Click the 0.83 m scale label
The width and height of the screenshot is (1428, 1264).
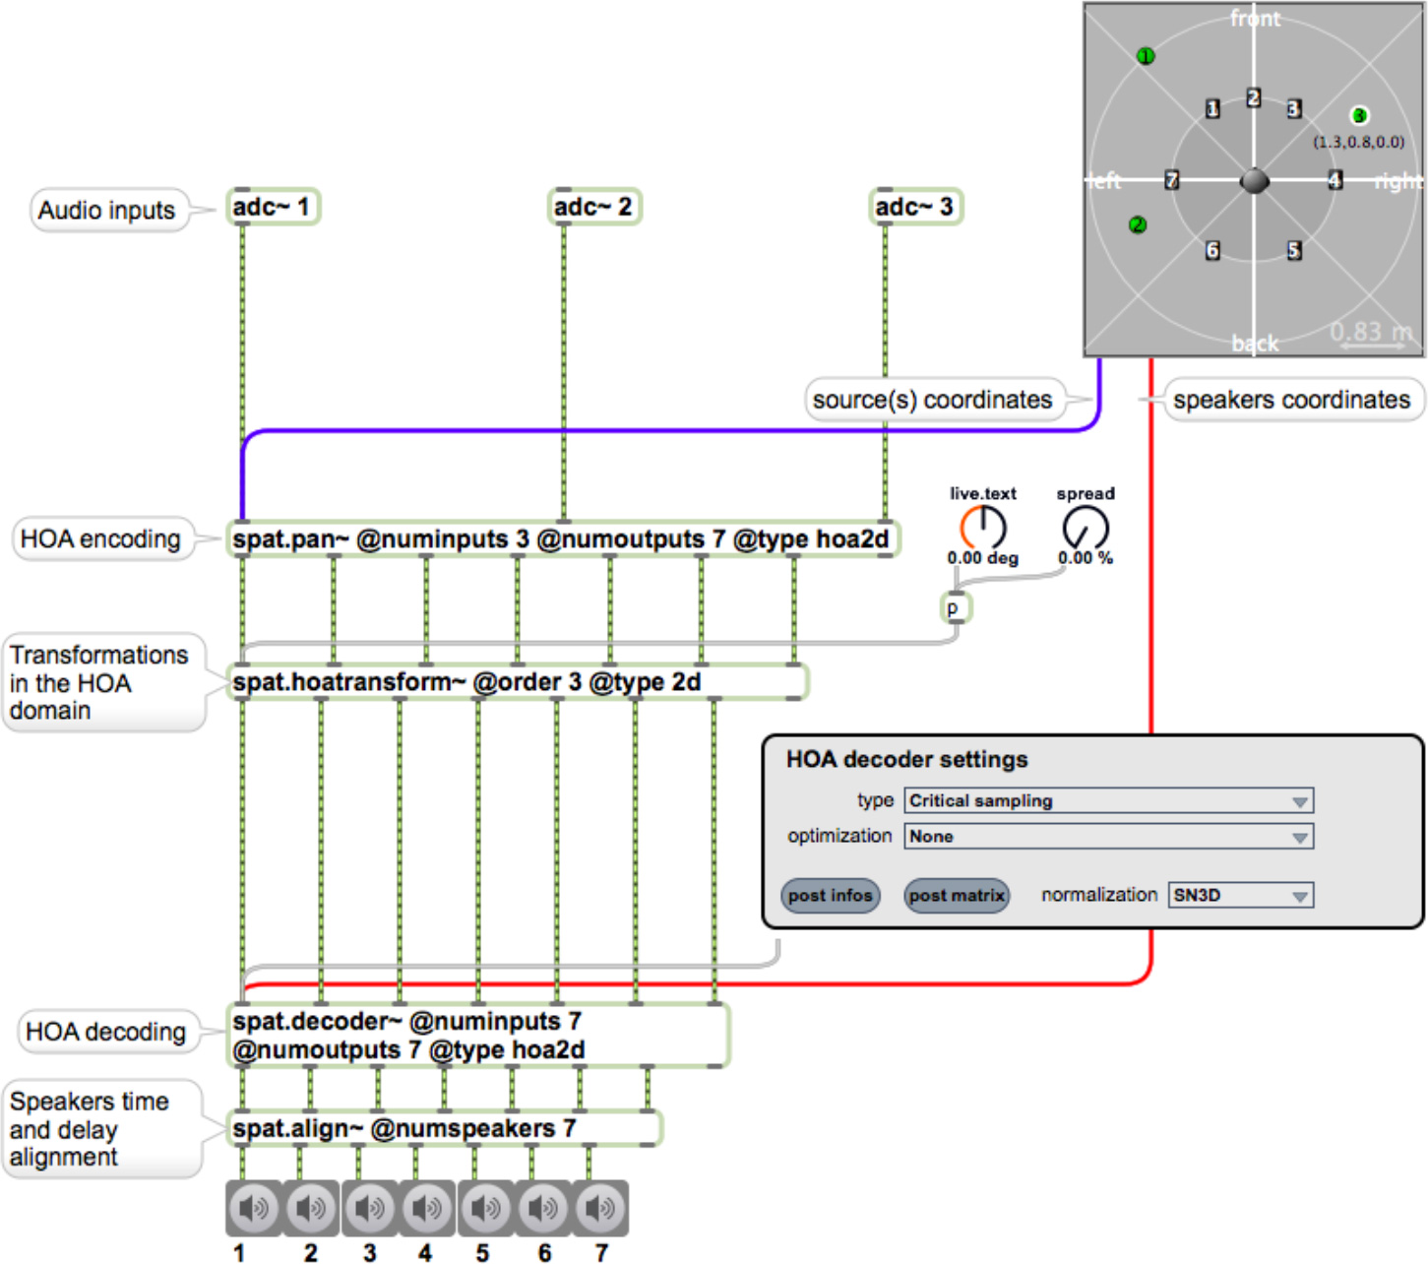[x=1373, y=332]
